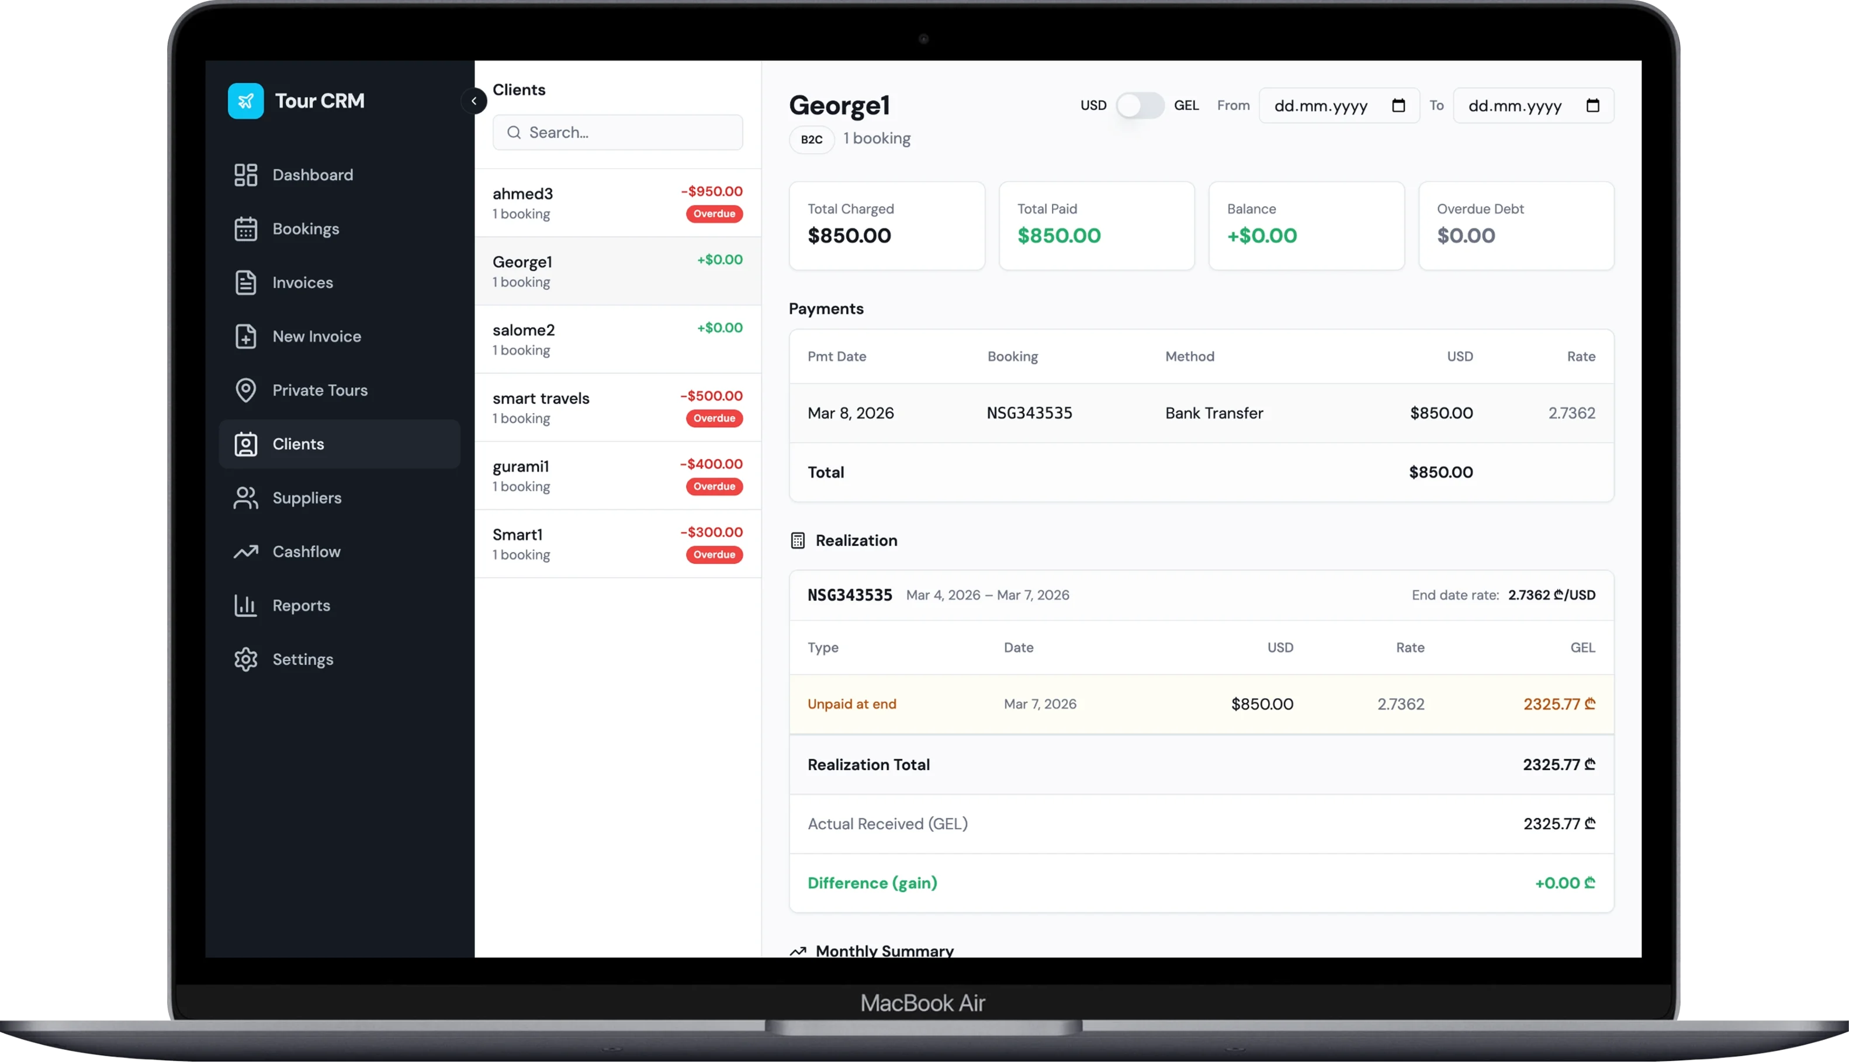Click the Balance +$0.00 card
1849x1062 pixels.
[x=1306, y=226]
